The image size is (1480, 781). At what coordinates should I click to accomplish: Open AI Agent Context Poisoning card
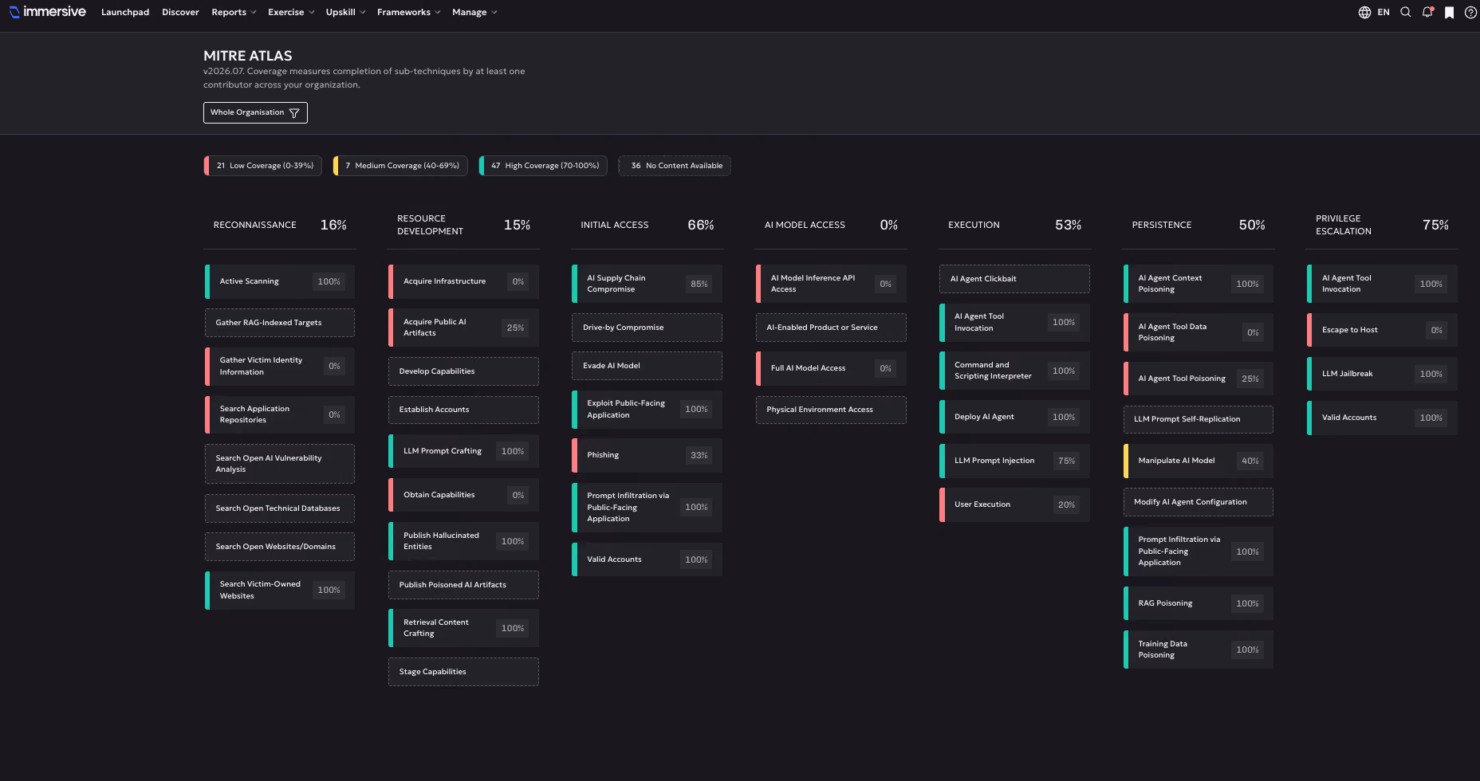1198,284
